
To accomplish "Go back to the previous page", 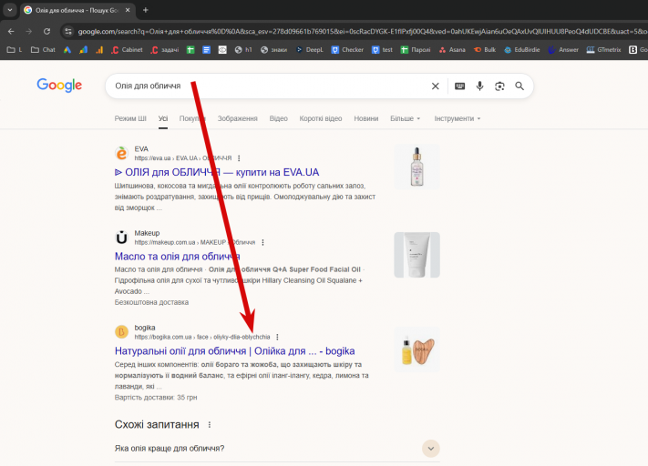I will [11, 31].
